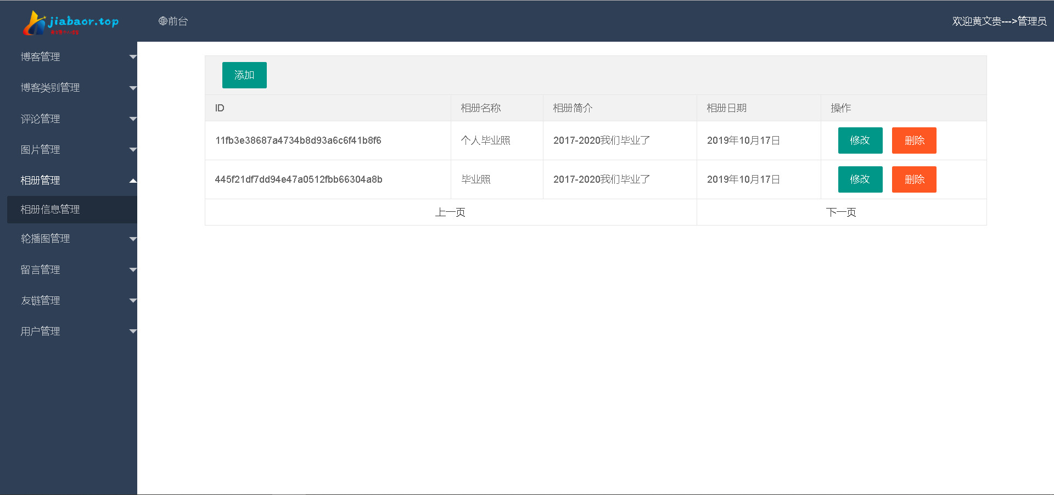Expand the 留言管理 dropdown arrow
Image resolution: width=1054 pixels, height=495 pixels.
click(133, 269)
